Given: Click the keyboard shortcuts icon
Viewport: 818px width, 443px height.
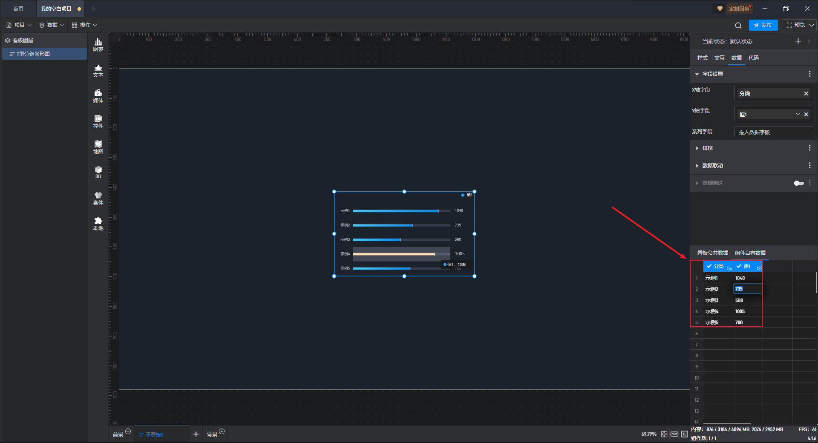Looking at the screenshot, I should (674, 434).
